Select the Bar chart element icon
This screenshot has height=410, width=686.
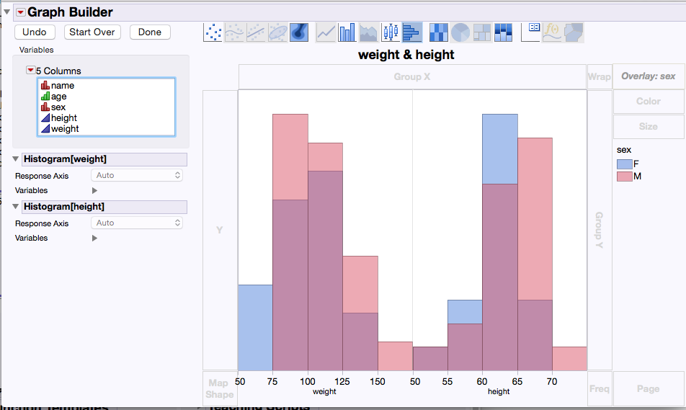[x=347, y=32]
